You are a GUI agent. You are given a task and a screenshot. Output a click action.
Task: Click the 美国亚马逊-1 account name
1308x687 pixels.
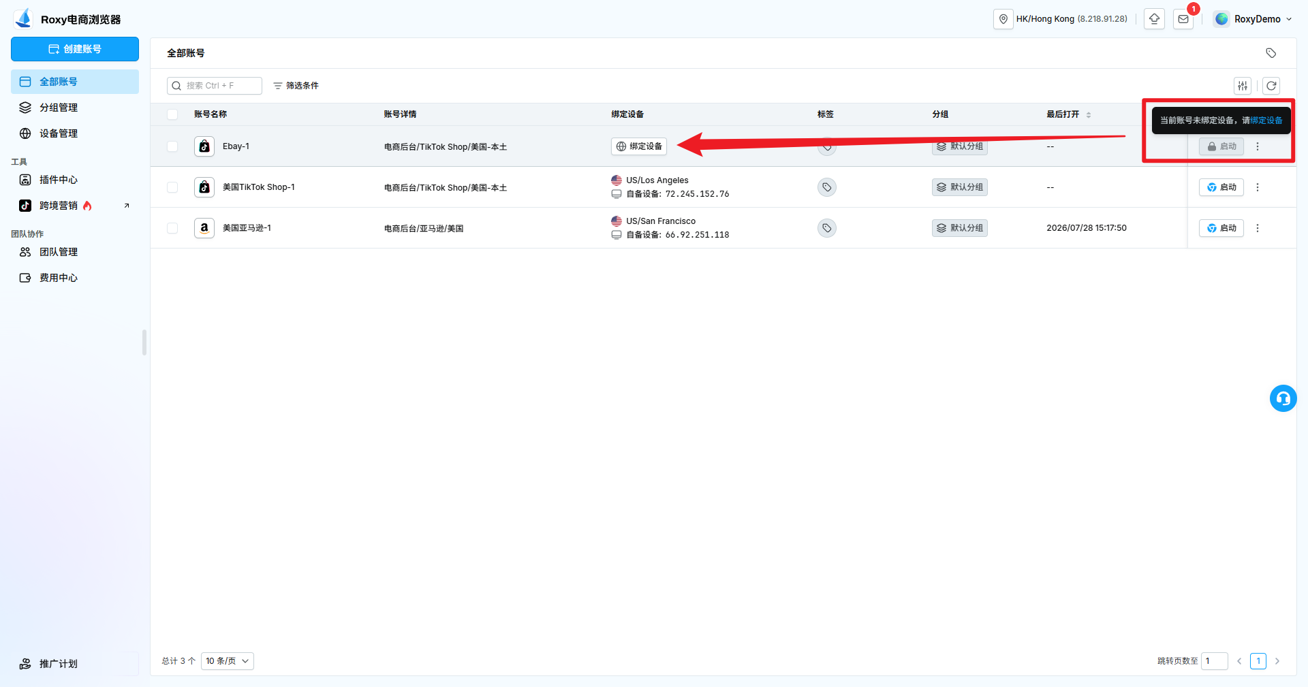(x=247, y=228)
